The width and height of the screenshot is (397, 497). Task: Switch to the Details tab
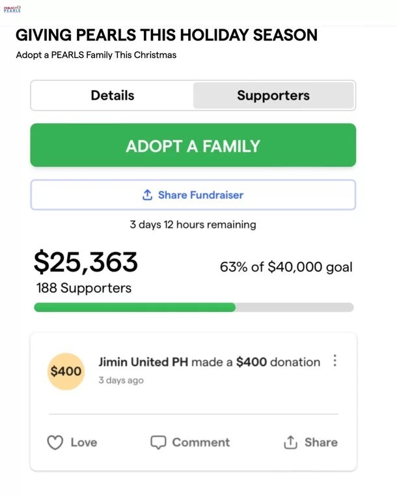coord(113,96)
